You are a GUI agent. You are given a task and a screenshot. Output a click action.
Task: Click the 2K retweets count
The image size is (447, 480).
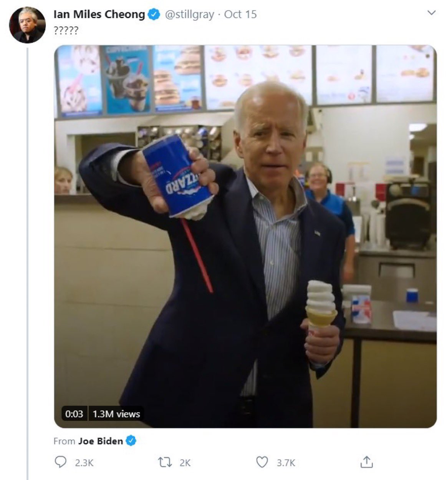[185, 463]
